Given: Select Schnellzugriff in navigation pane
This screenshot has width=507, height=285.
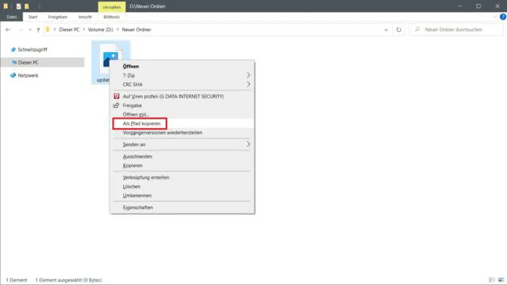Looking at the screenshot, I should [33, 50].
